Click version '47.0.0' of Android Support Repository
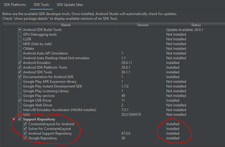This screenshot has height=147, width=225. [126, 133]
